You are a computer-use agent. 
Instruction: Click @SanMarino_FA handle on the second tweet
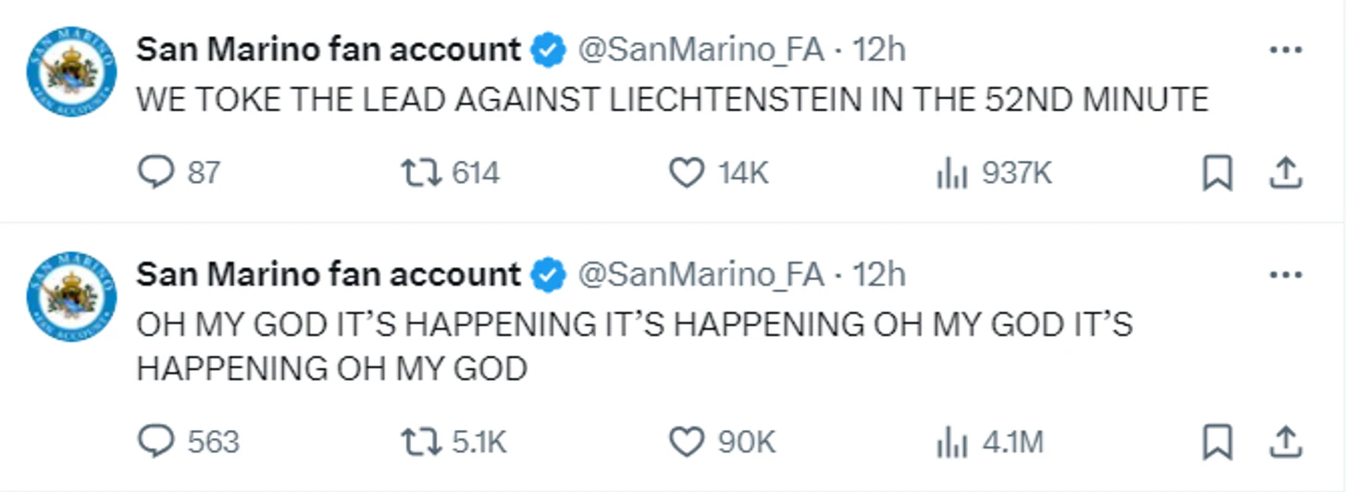700,275
